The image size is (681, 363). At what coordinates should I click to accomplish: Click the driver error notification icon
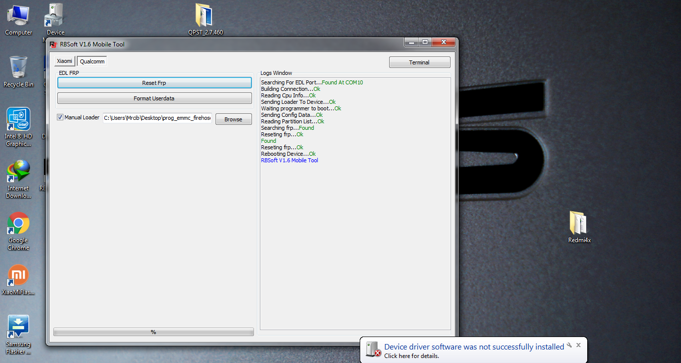click(373, 350)
